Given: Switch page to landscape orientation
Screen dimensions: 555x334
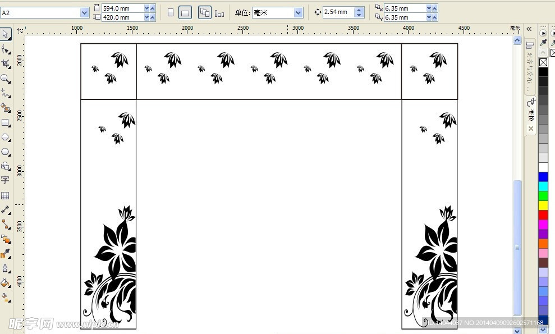Looking at the screenshot, I should (185, 12).
